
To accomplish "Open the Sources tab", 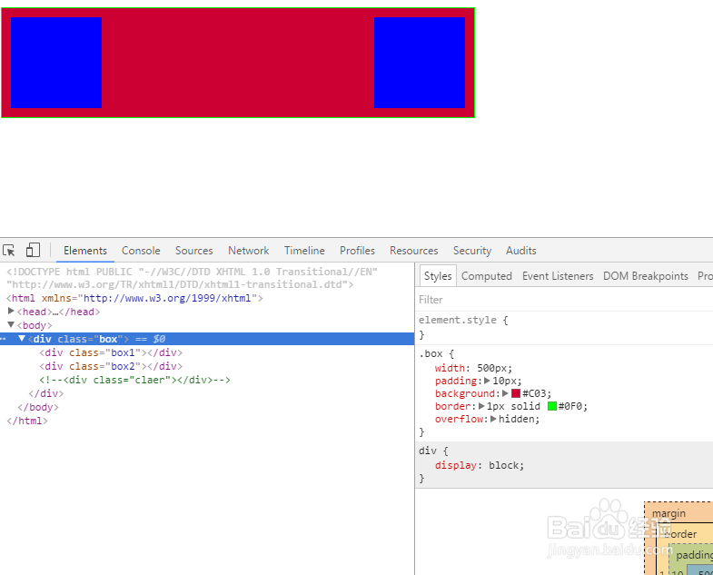I will coord(194,251).
